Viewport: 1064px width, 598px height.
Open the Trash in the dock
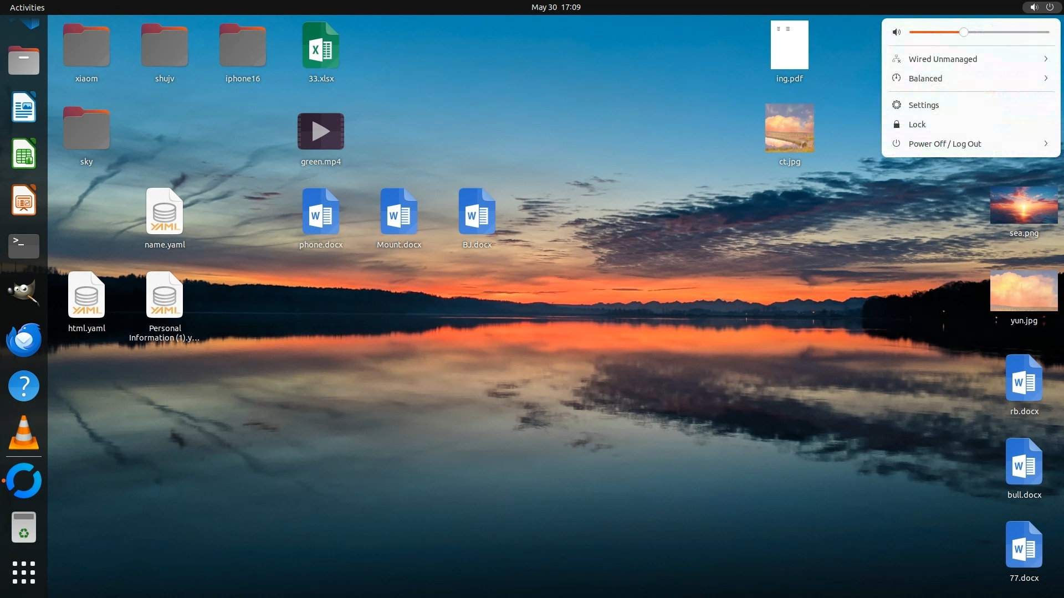[24, 527]
